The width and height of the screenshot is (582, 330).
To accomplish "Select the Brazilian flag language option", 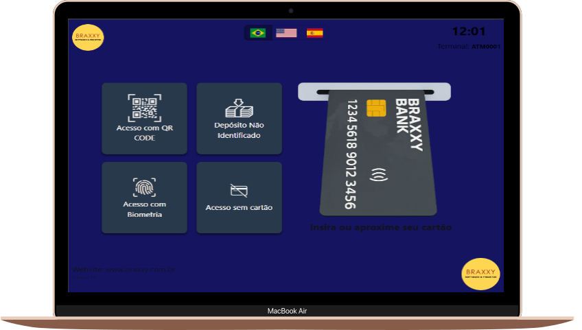I will pyautogui.click(x=257, y=33).
